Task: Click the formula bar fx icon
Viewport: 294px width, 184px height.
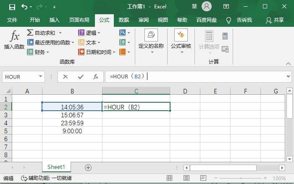Action: coord(96,77)
